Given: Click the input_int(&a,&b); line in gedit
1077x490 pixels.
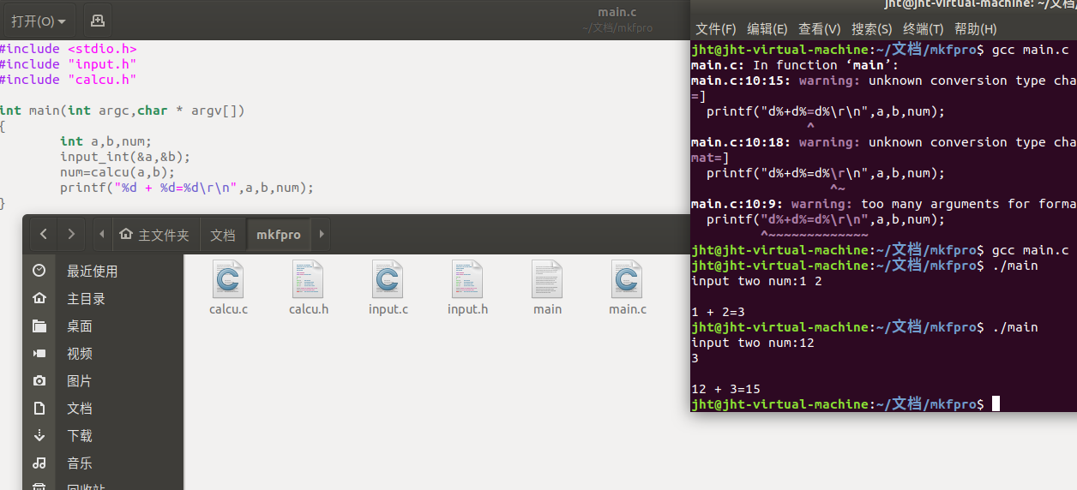Looking at the screenshot, I should coord(125,157).
